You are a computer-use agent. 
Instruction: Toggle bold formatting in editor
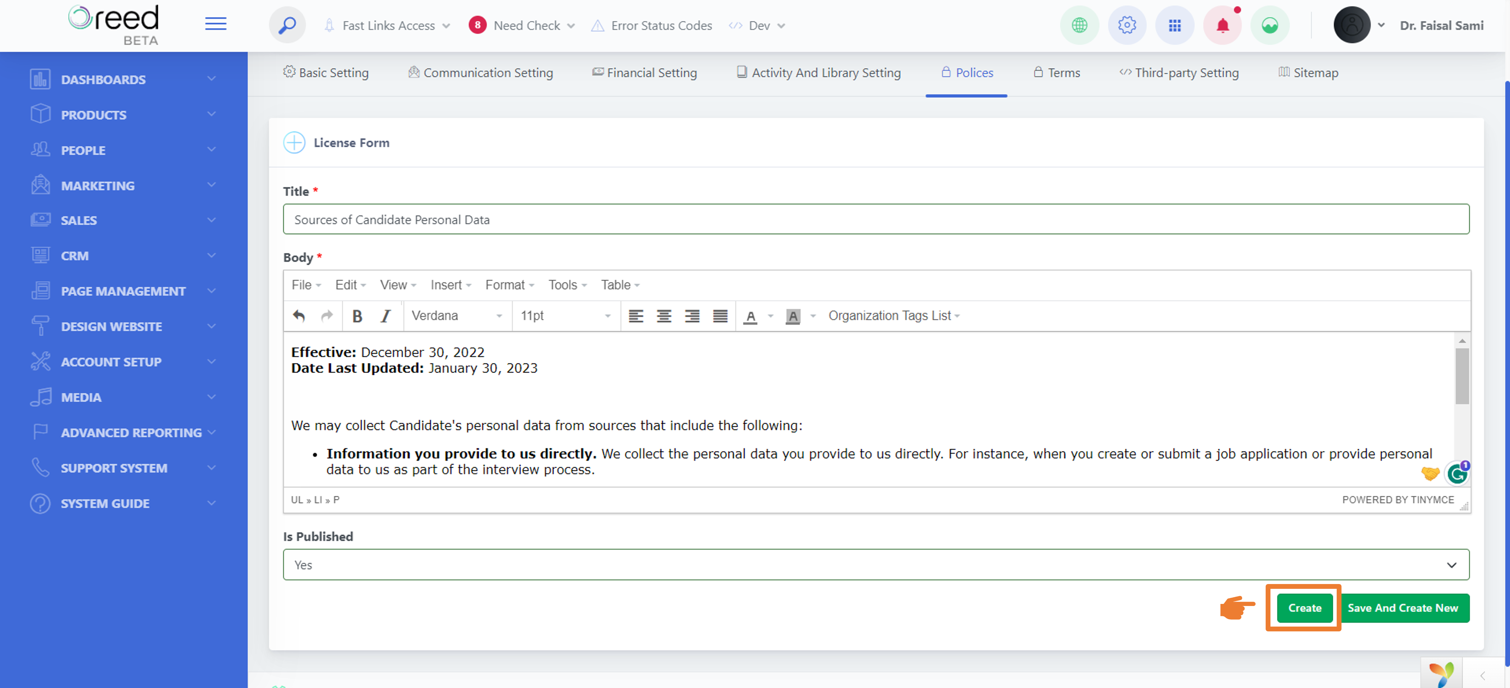click(x=357, y=316)
